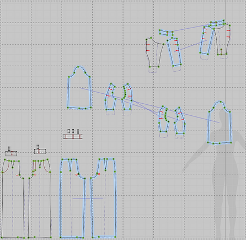
Task: Select the waistband piece with three loops above it
Action: pos(73,136)
